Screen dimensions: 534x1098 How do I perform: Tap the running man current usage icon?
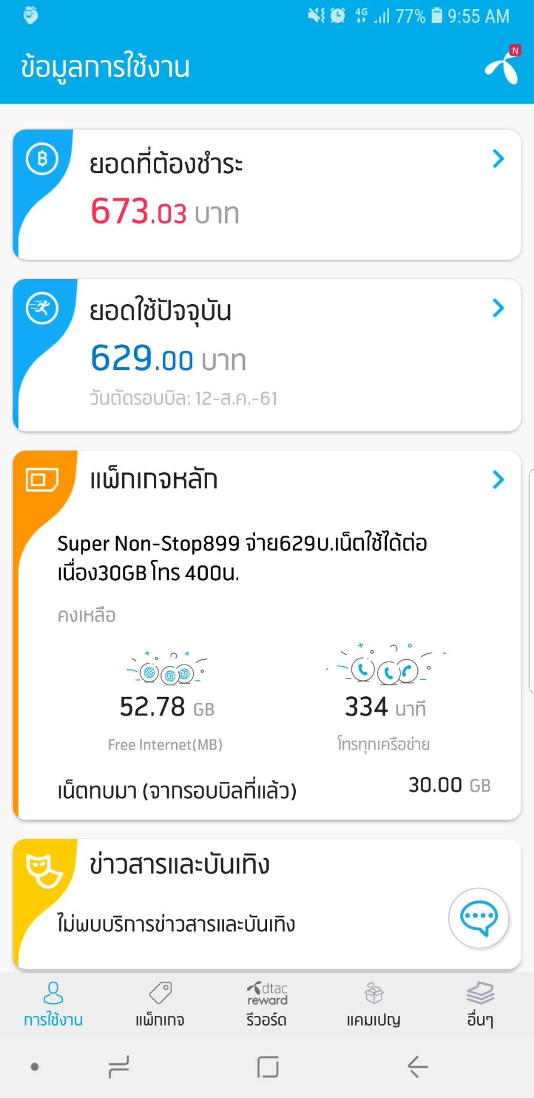(x=42, y=308)
